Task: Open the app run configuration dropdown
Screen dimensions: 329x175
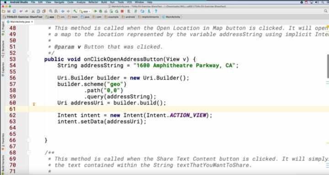Action: (85, 11)
